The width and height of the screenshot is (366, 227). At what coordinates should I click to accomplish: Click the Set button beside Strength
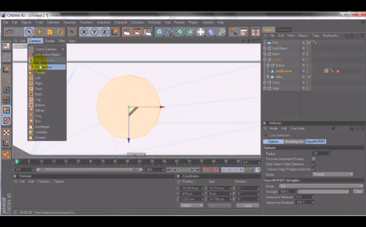(358, 192)
